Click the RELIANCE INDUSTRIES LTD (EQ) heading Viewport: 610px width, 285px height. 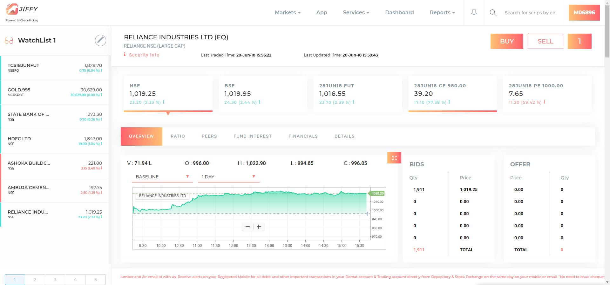176,37
